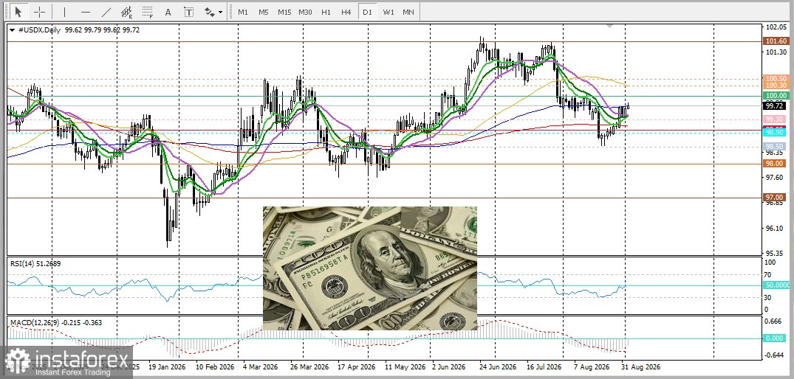Click the Arrows objects icon
This screenshot has width=794, height=379.
(x=209, y=12)
